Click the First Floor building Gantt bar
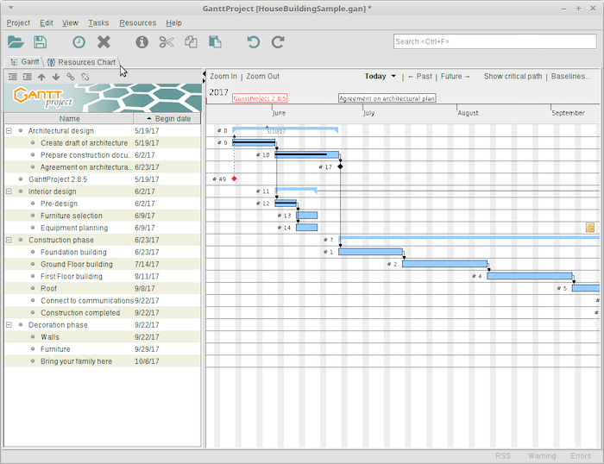604x464 pixels. tap(530, 276)
